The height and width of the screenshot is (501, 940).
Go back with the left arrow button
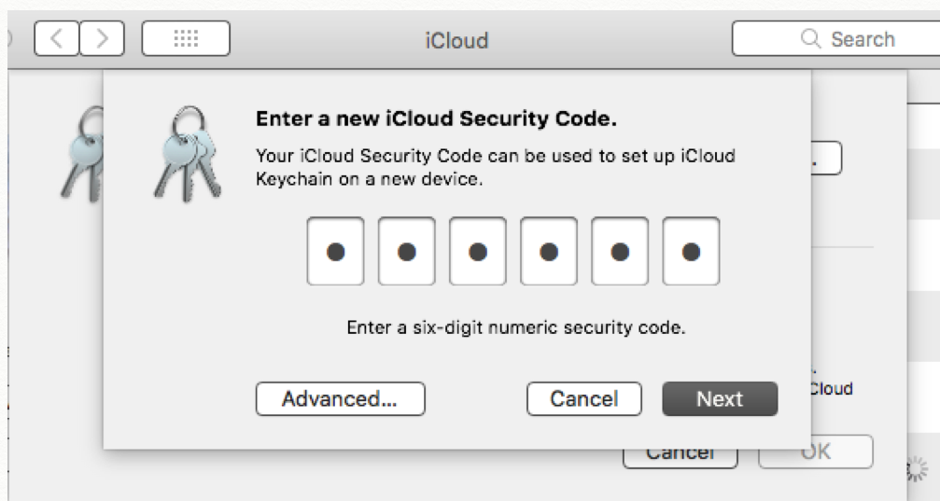pyautogui.click(x=58, y=39)
